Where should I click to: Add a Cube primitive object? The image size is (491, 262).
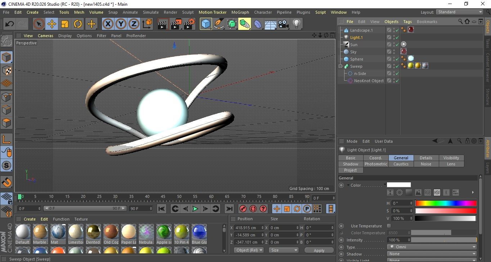click(x=206, y=24)
